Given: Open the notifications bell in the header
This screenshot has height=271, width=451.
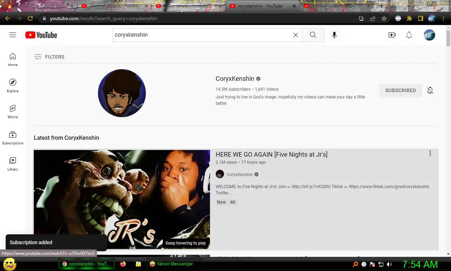Looking at the screenshot, I should tap(409, 35).
